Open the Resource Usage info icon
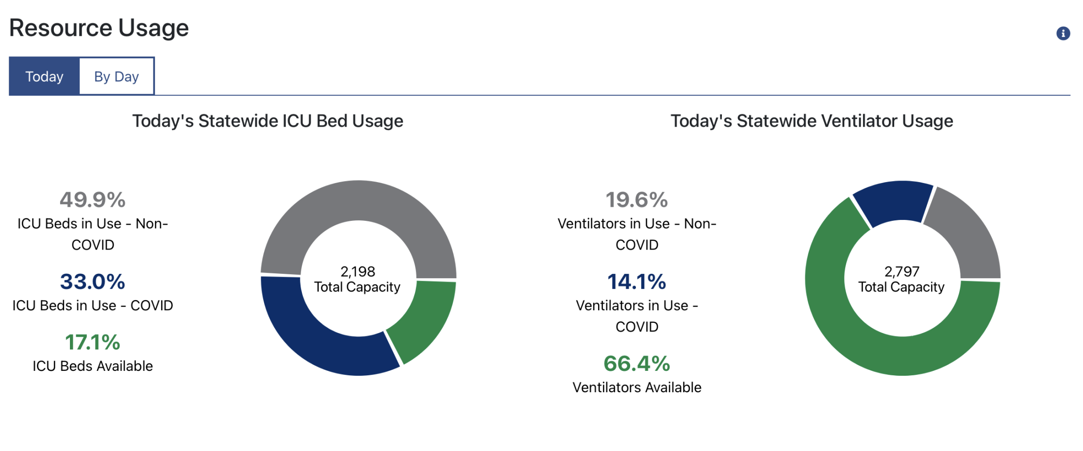 tap(1064, 33)
